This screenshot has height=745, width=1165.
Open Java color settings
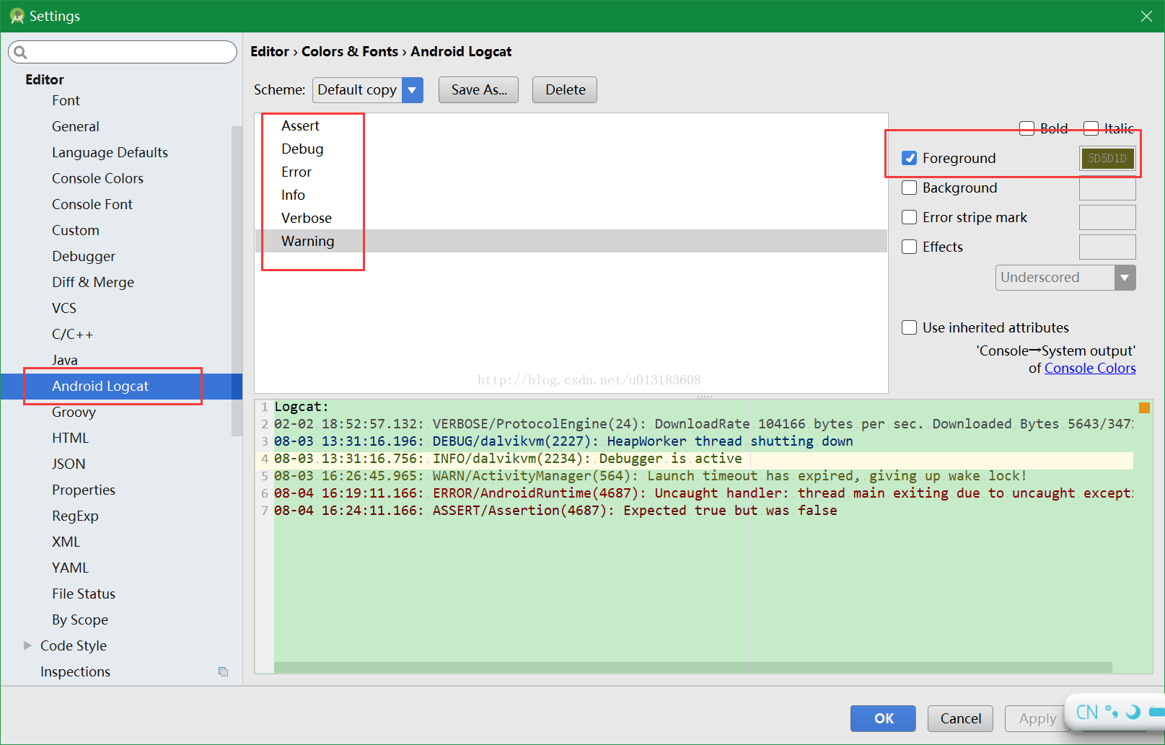(x=65, y=360)
